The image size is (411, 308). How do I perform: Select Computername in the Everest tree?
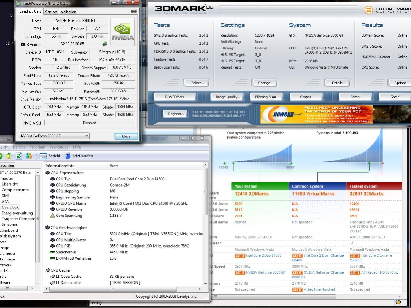(15, 190)
